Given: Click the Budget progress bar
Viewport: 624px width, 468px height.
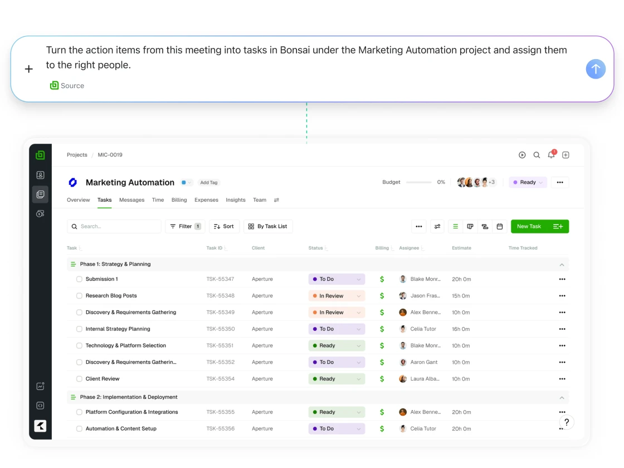Looking at the screenshot, I should (x=418, y=182).
